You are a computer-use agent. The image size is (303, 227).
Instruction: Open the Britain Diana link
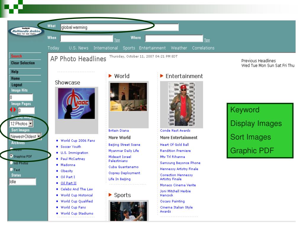[x=118, y=130]
